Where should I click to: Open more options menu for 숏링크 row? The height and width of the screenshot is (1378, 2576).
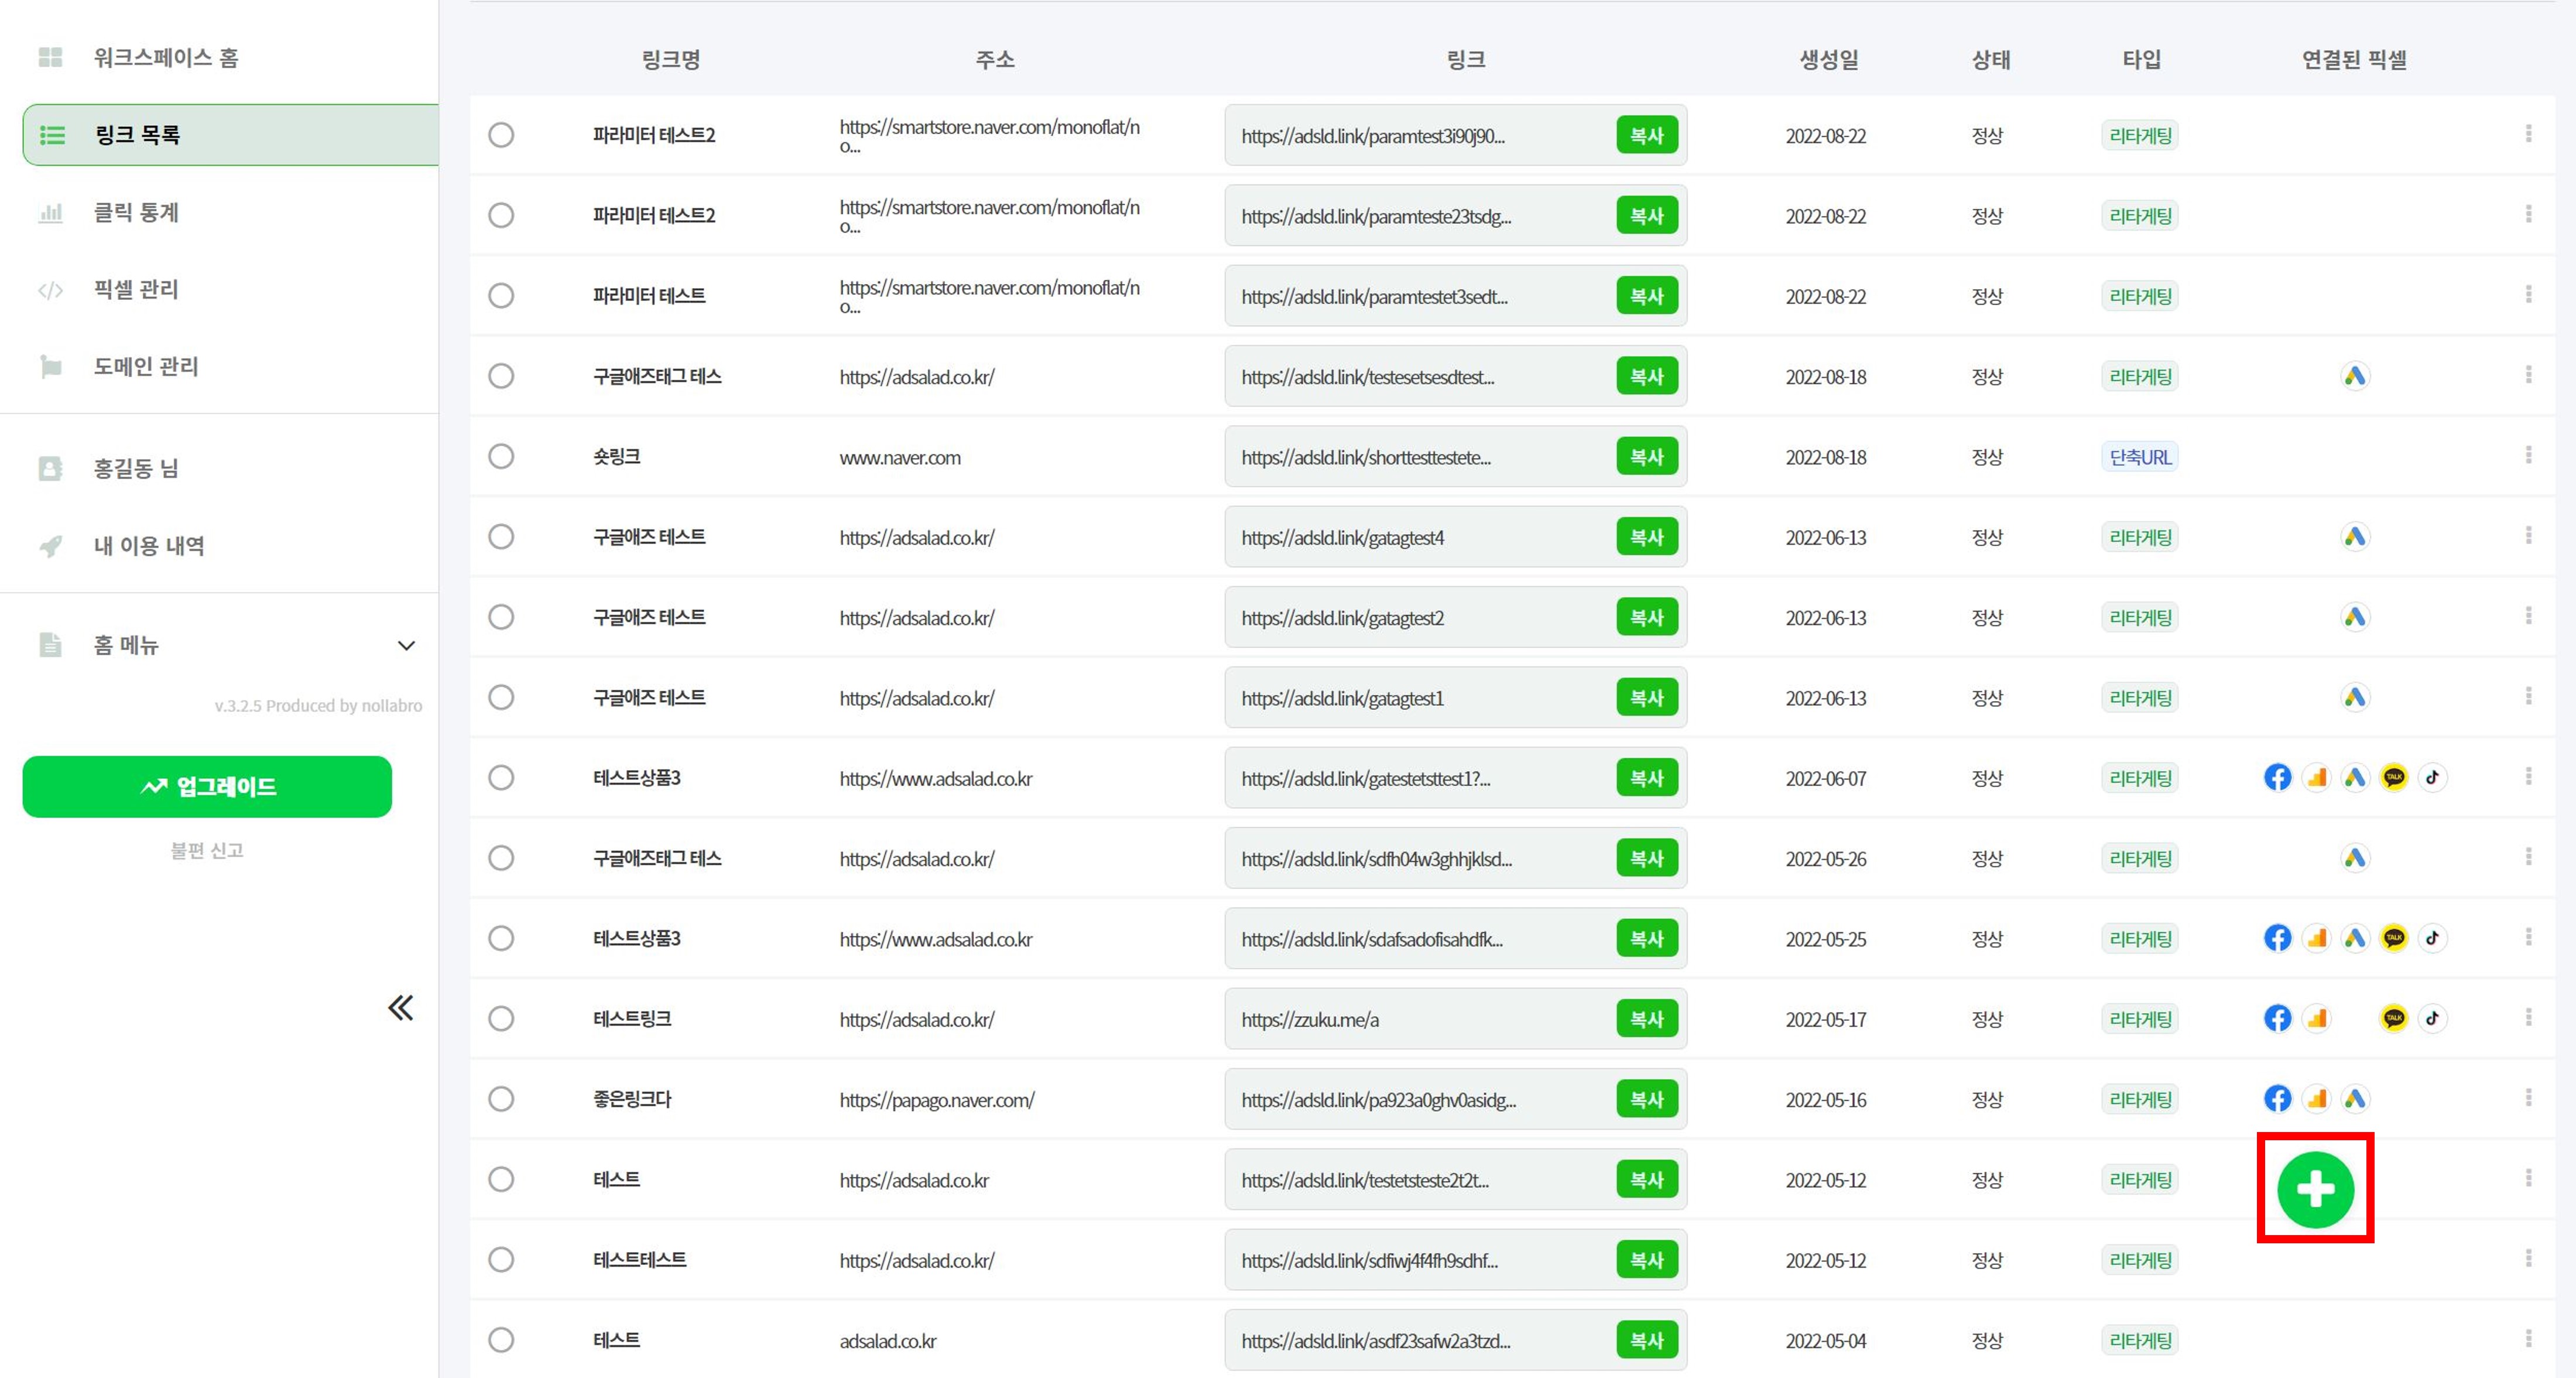coord(2528,455)
